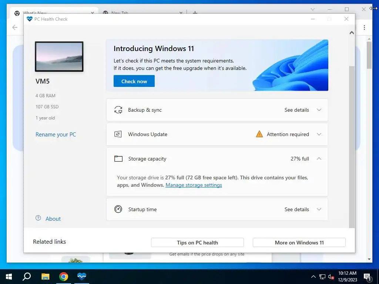Screen dimensions: 379x284
Task: Close the Chrome What's New tab
Action: click(x=92, y=13)
